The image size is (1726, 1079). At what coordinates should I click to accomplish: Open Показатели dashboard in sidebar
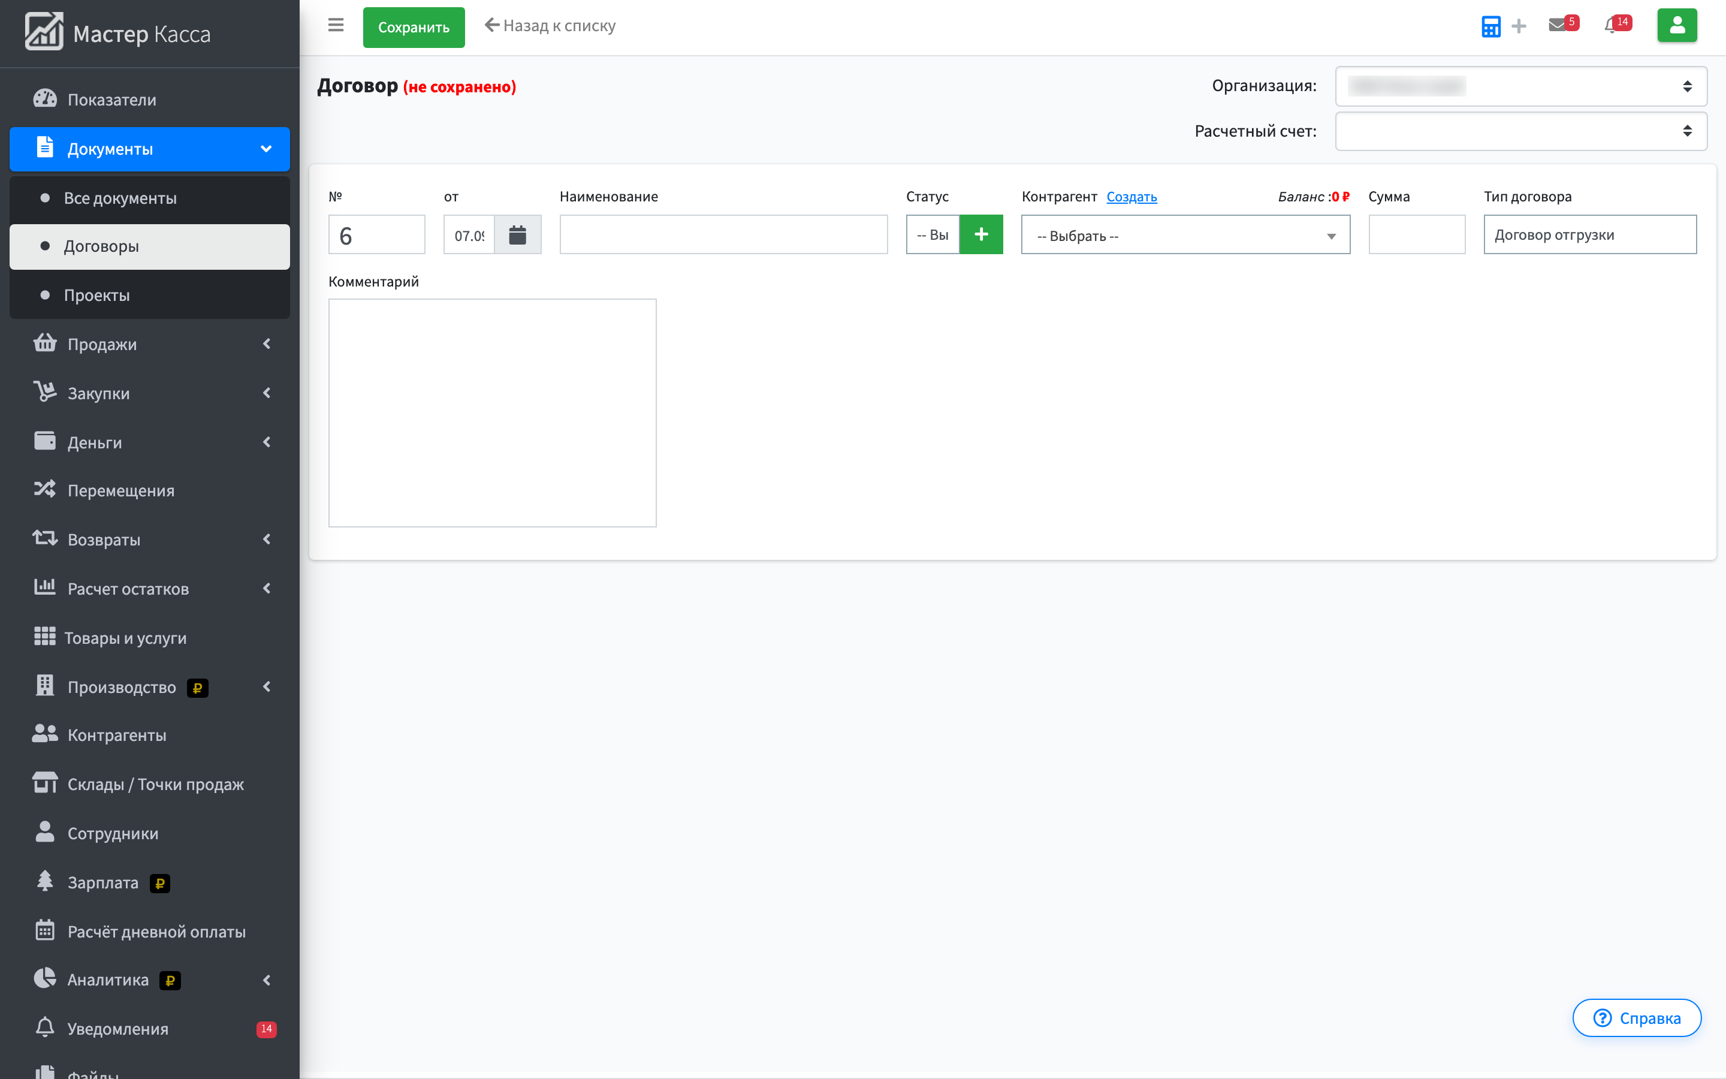click(150, 99)
